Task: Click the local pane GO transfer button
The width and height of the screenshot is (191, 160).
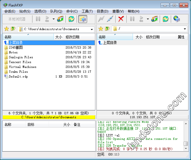Action: 47,19
